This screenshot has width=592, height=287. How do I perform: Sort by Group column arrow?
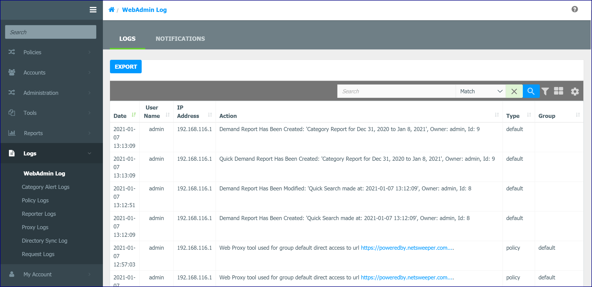tap(578, 115)
